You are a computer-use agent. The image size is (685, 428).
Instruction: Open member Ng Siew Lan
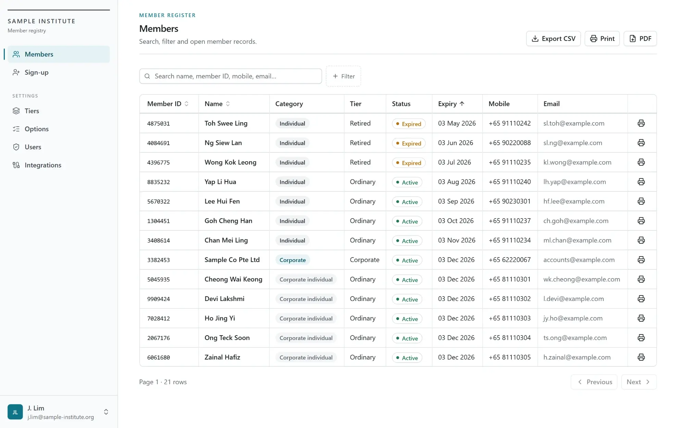[223, 143]
